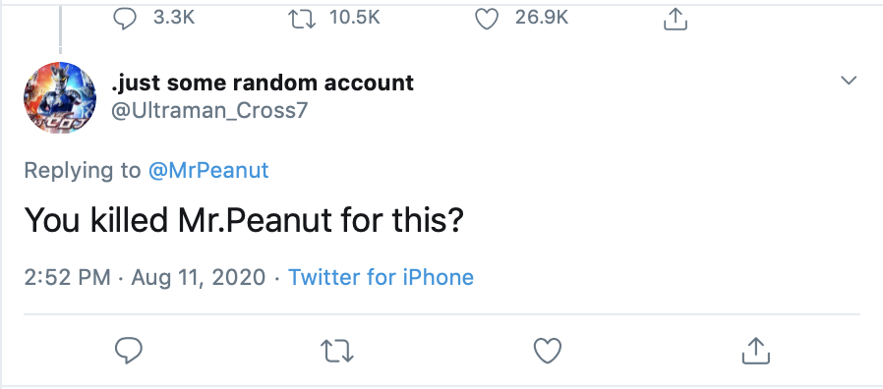Screen dimensions: 883x389
Task: Click the retweet icon beside 10.5K
Action: pos(303,19)
